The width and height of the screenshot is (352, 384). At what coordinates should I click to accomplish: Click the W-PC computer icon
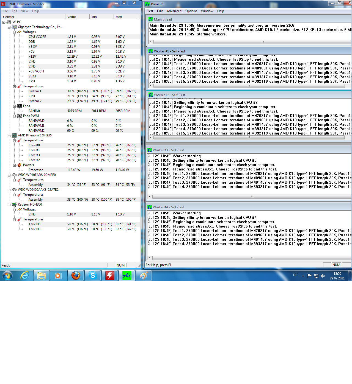(9, 22)
